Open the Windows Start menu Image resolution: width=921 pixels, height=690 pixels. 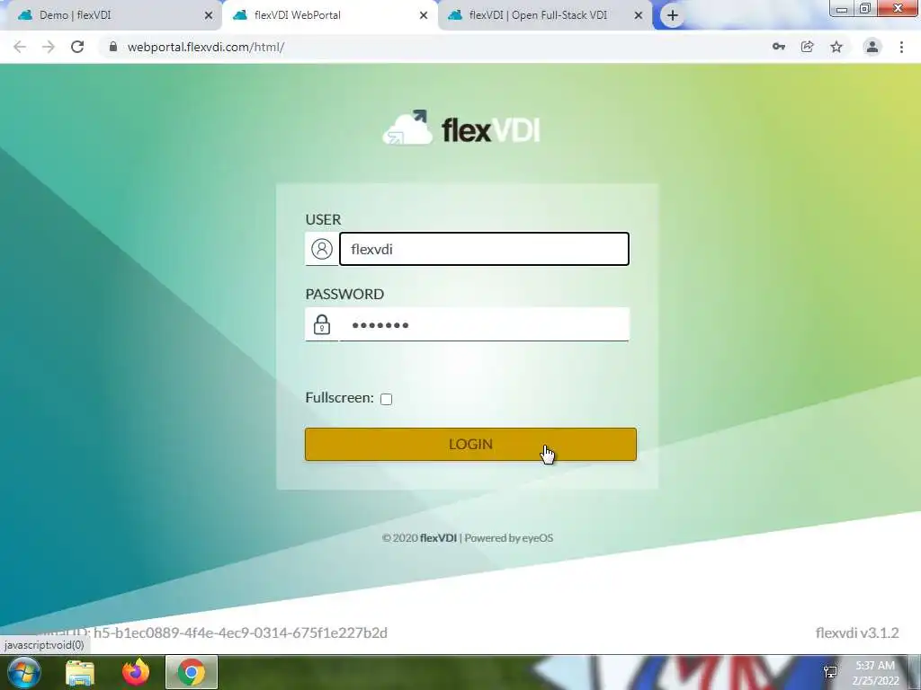point(24,672)
